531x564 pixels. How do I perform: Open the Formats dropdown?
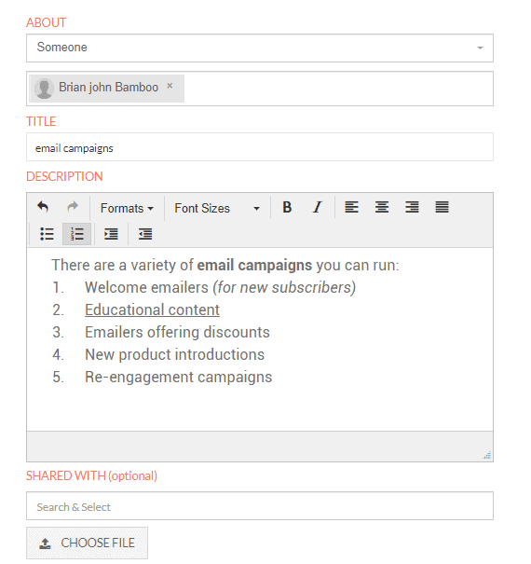click(127, 208)
